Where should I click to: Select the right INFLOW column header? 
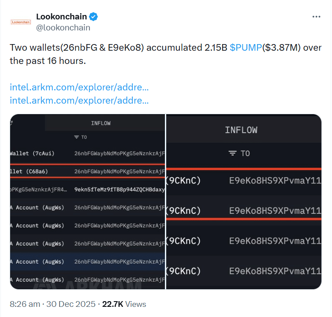241,130
